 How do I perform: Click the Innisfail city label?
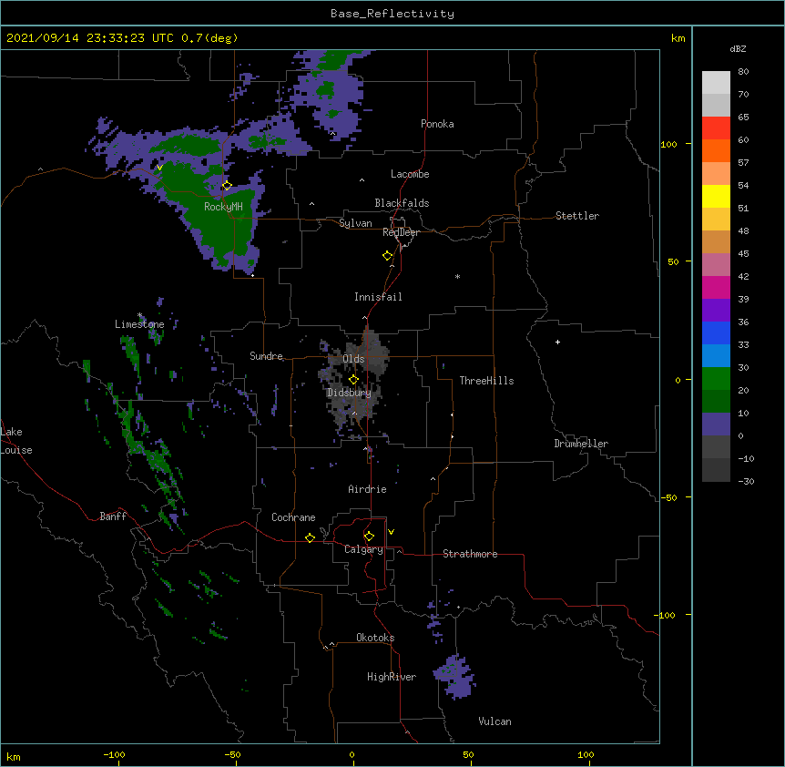click(378, 297)
